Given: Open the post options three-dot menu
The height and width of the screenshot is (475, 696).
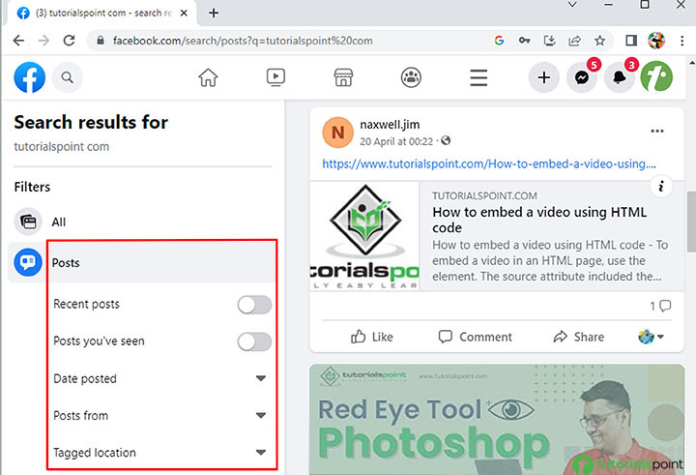Looking at the screenshot, I should click(x=657, y=131).
